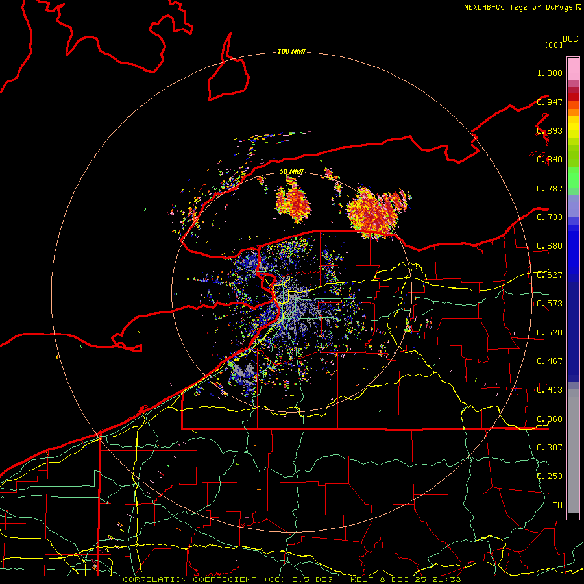584x584 pixels.
Task: Select the 1.000 scale value
Action: click(550, 73)
